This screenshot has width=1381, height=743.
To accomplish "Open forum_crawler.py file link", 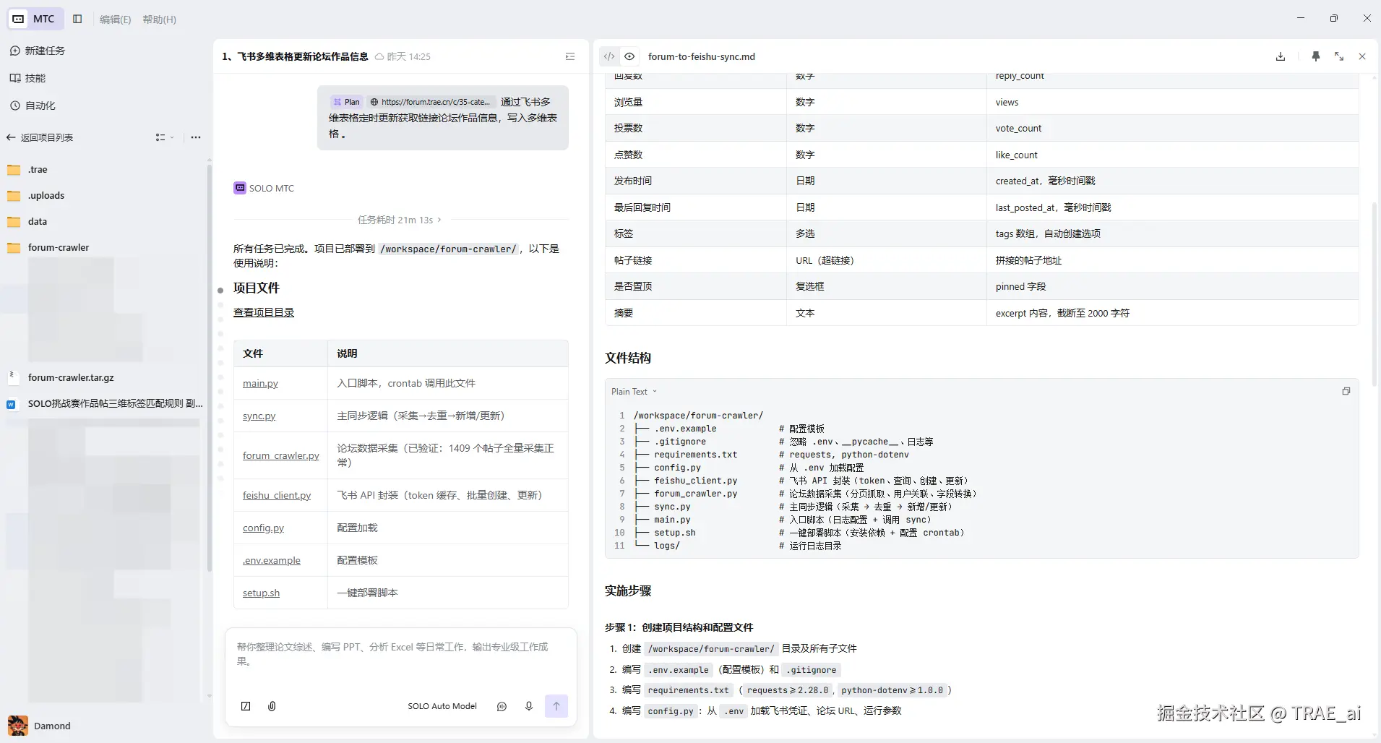I will 281,455.
